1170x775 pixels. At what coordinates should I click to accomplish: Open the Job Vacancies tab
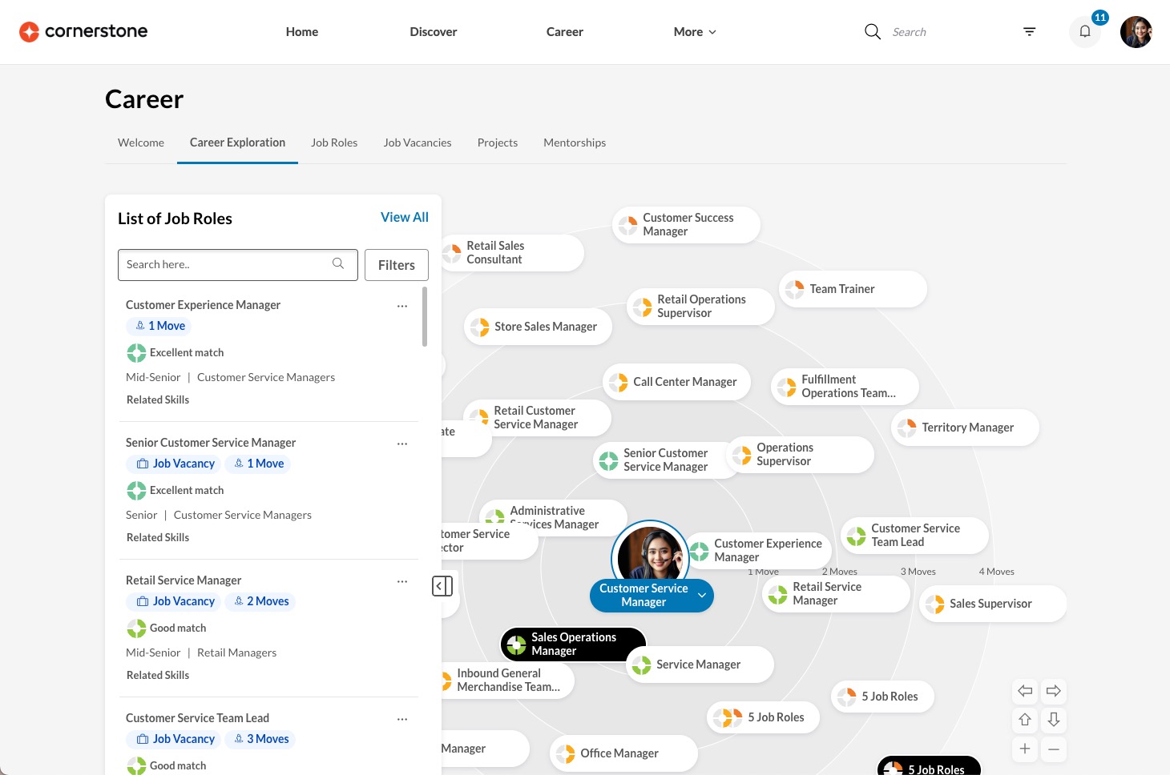418,143
